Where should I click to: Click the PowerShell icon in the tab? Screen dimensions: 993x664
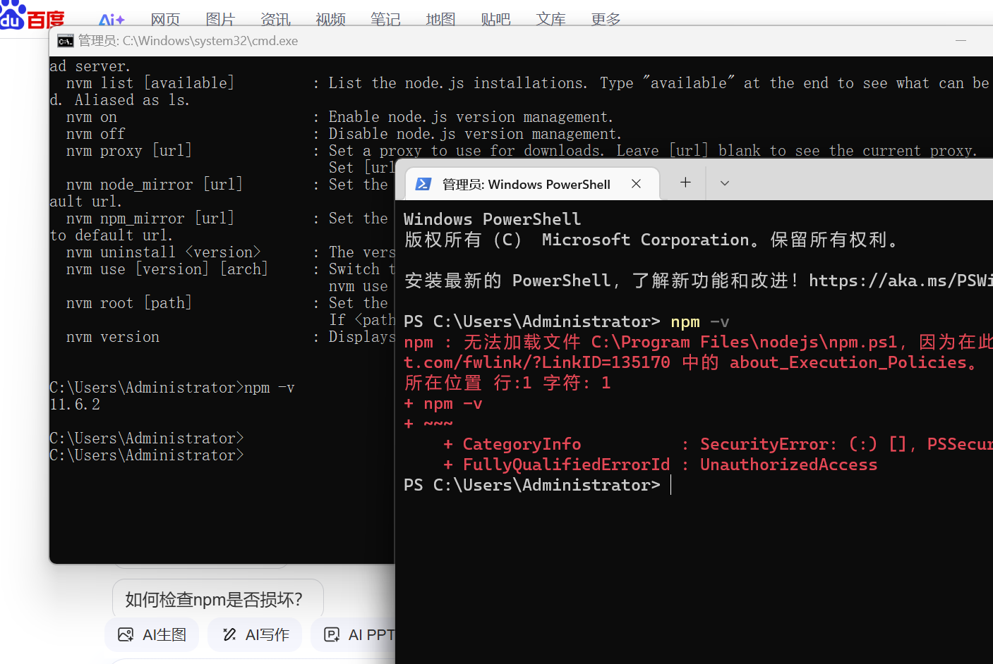coord(423,184)
